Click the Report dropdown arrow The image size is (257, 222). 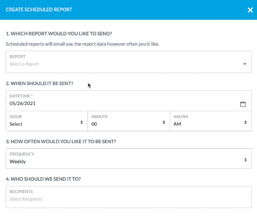pos(245,64)
